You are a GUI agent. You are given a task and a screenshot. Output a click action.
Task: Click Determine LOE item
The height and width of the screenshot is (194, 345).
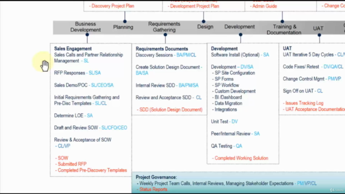(73, 115)
